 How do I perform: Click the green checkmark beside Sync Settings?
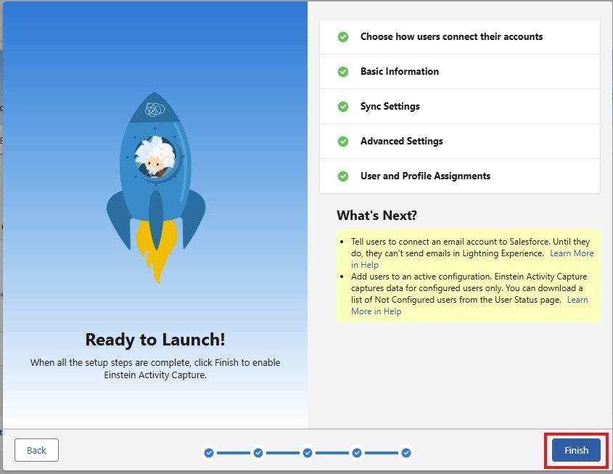coord(343,107)
